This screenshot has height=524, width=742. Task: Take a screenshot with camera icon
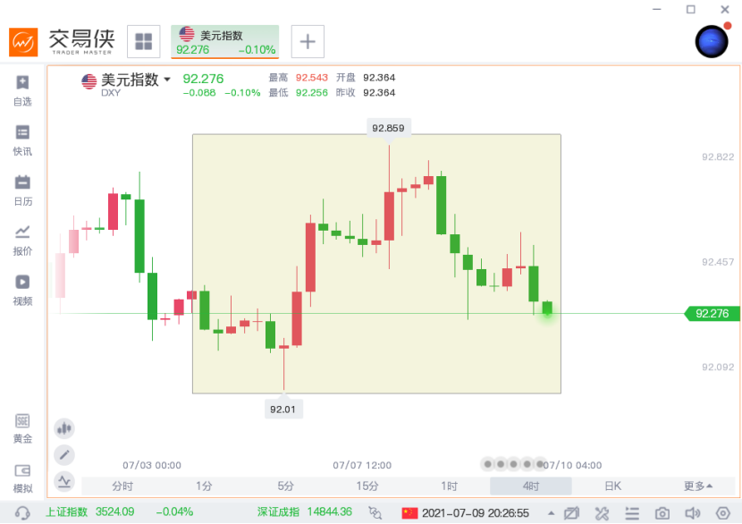[662, 513]
